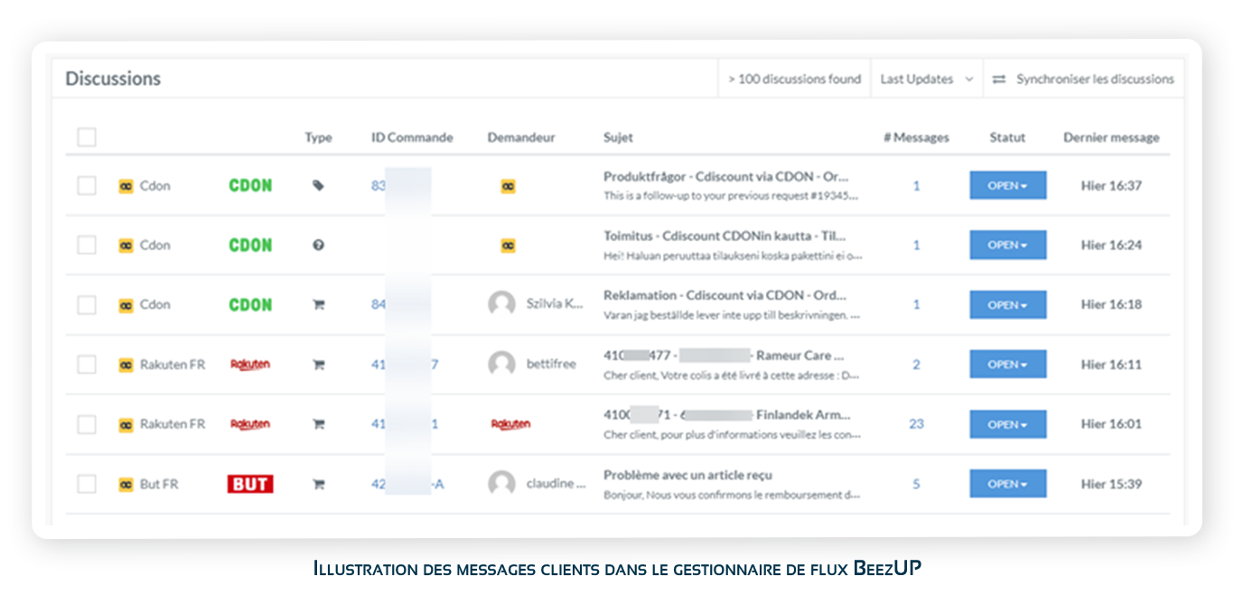Open the Problème avec un article reçu subject
Screen dimensions: 1234x595
(x=687, y=476)
